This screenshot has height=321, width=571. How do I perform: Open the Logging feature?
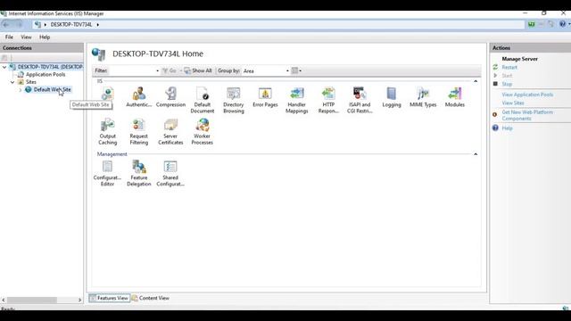[392, 97]
